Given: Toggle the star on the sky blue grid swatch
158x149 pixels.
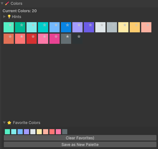Looking at the screenshot, I should pyautogui.click(x=56, y=25).
